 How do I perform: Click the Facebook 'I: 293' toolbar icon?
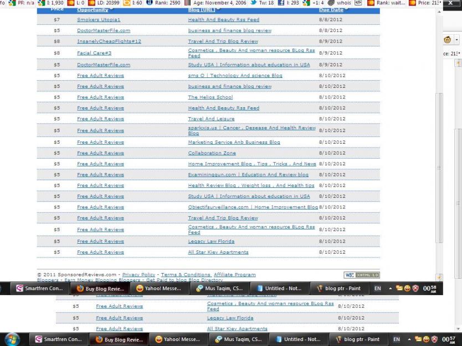click(x=281, y=3)
